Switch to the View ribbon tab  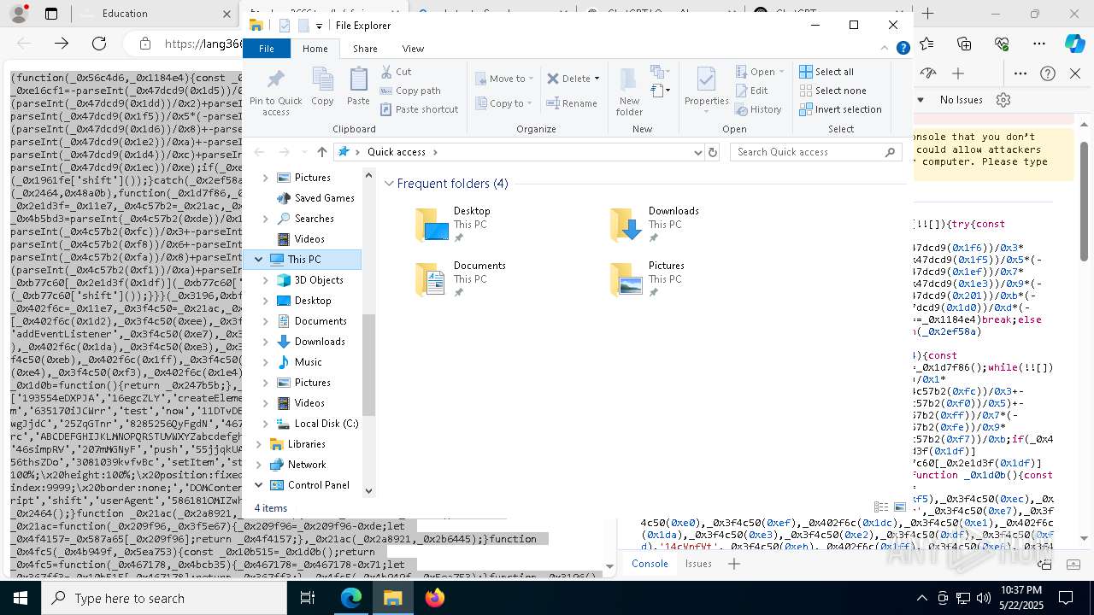(x=413, y=49)
